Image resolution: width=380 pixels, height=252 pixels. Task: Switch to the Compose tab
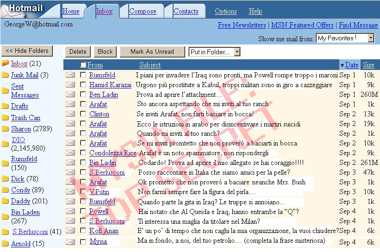tap(143, 11)
